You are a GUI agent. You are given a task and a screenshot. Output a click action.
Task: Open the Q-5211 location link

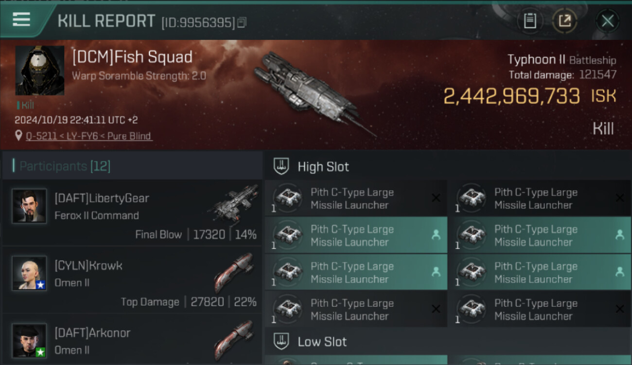click(88, 136)
